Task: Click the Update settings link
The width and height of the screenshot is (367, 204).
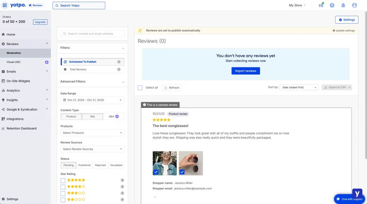Action: pyautogui.click(x=344, y=31)
